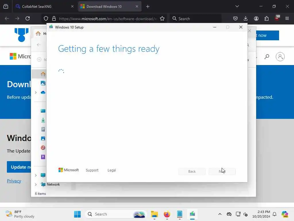
Task: Click the Update now button on the webpage
Action: click(19, 167)
